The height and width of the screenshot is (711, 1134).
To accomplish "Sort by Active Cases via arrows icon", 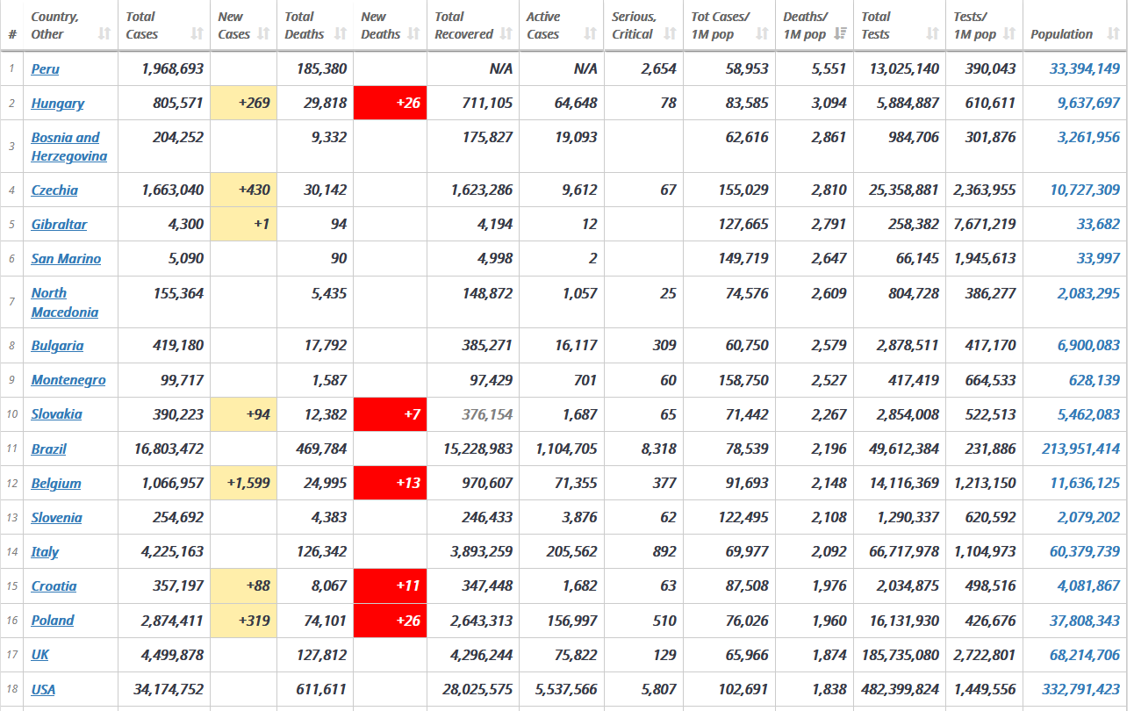I will coord(591,34).
